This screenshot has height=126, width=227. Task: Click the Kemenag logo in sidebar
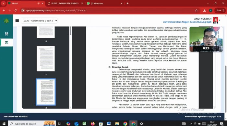tap(6, 21)
